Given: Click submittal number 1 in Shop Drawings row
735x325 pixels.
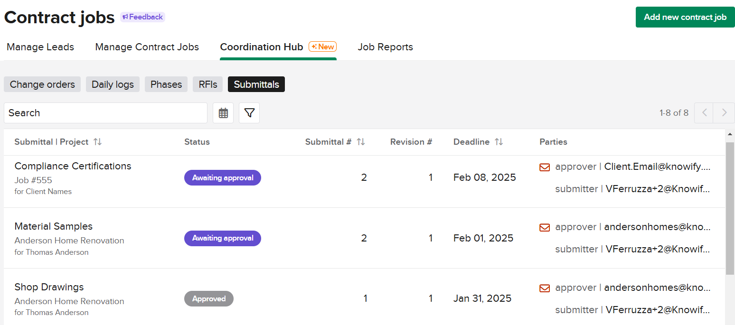Looking at the screenshot, I should [365, 298].
